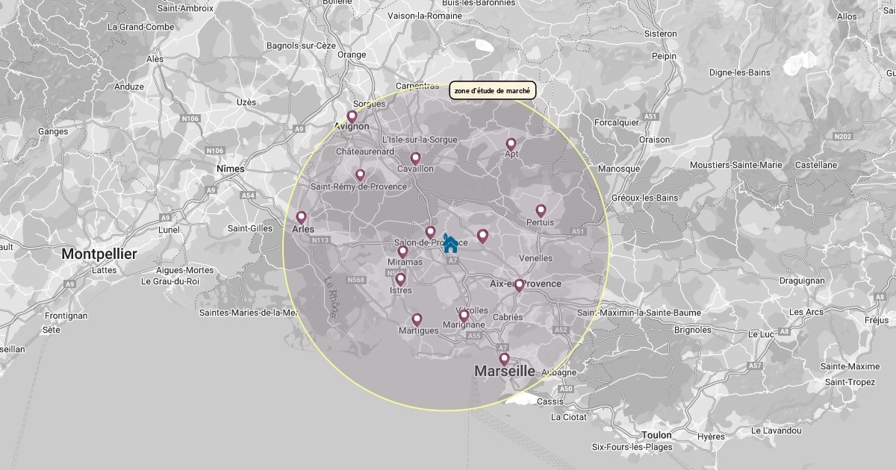Select the Six-Fours-les-Plages label

(x=632, y=448)
